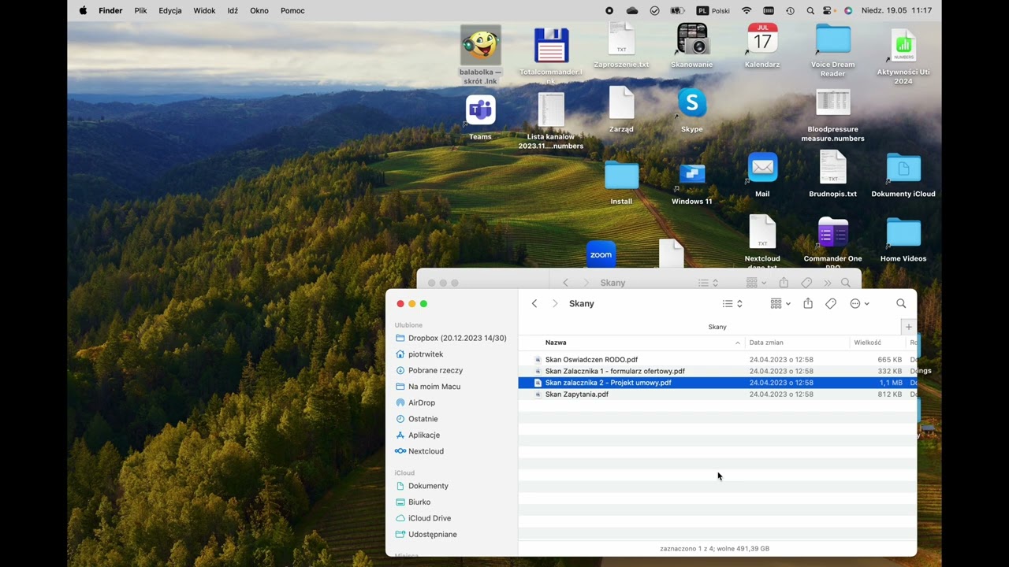Open the Install folder on desktop

click(x=621, y=175)
